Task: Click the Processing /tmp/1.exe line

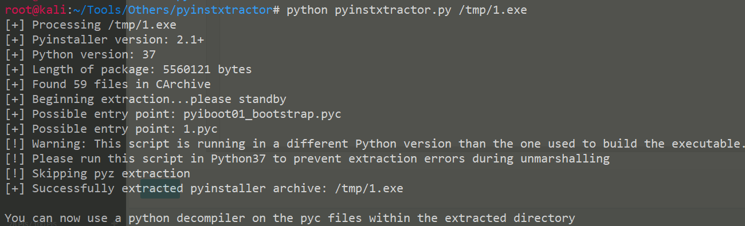Action: (91, 25)
